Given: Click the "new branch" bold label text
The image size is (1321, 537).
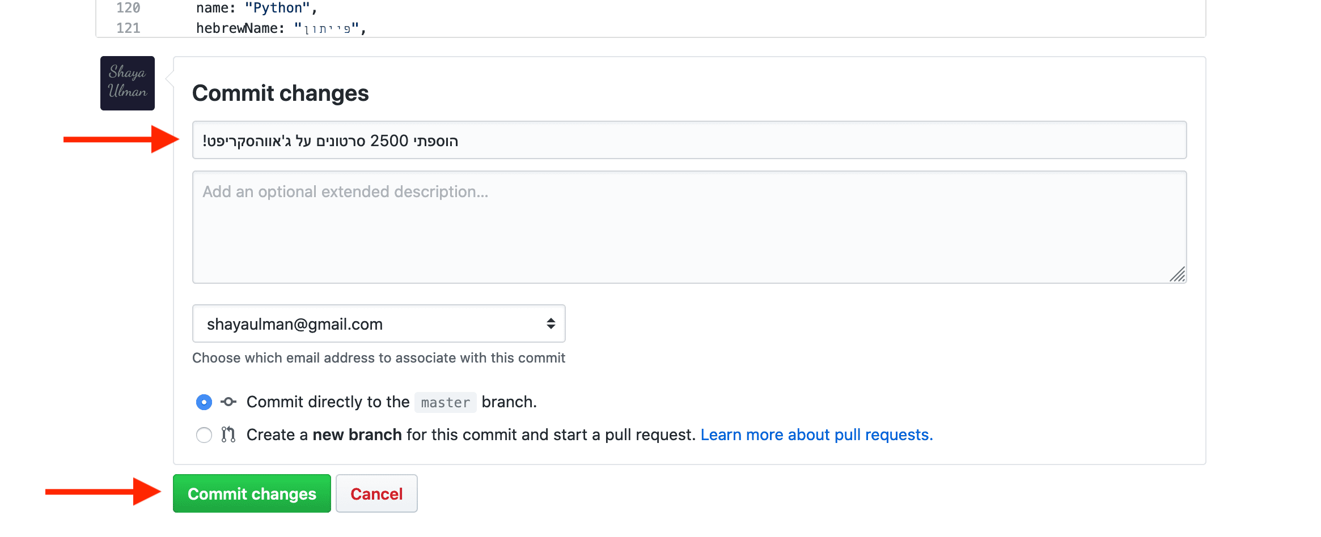Looking at the screenshot, I should tap(357, 434).
